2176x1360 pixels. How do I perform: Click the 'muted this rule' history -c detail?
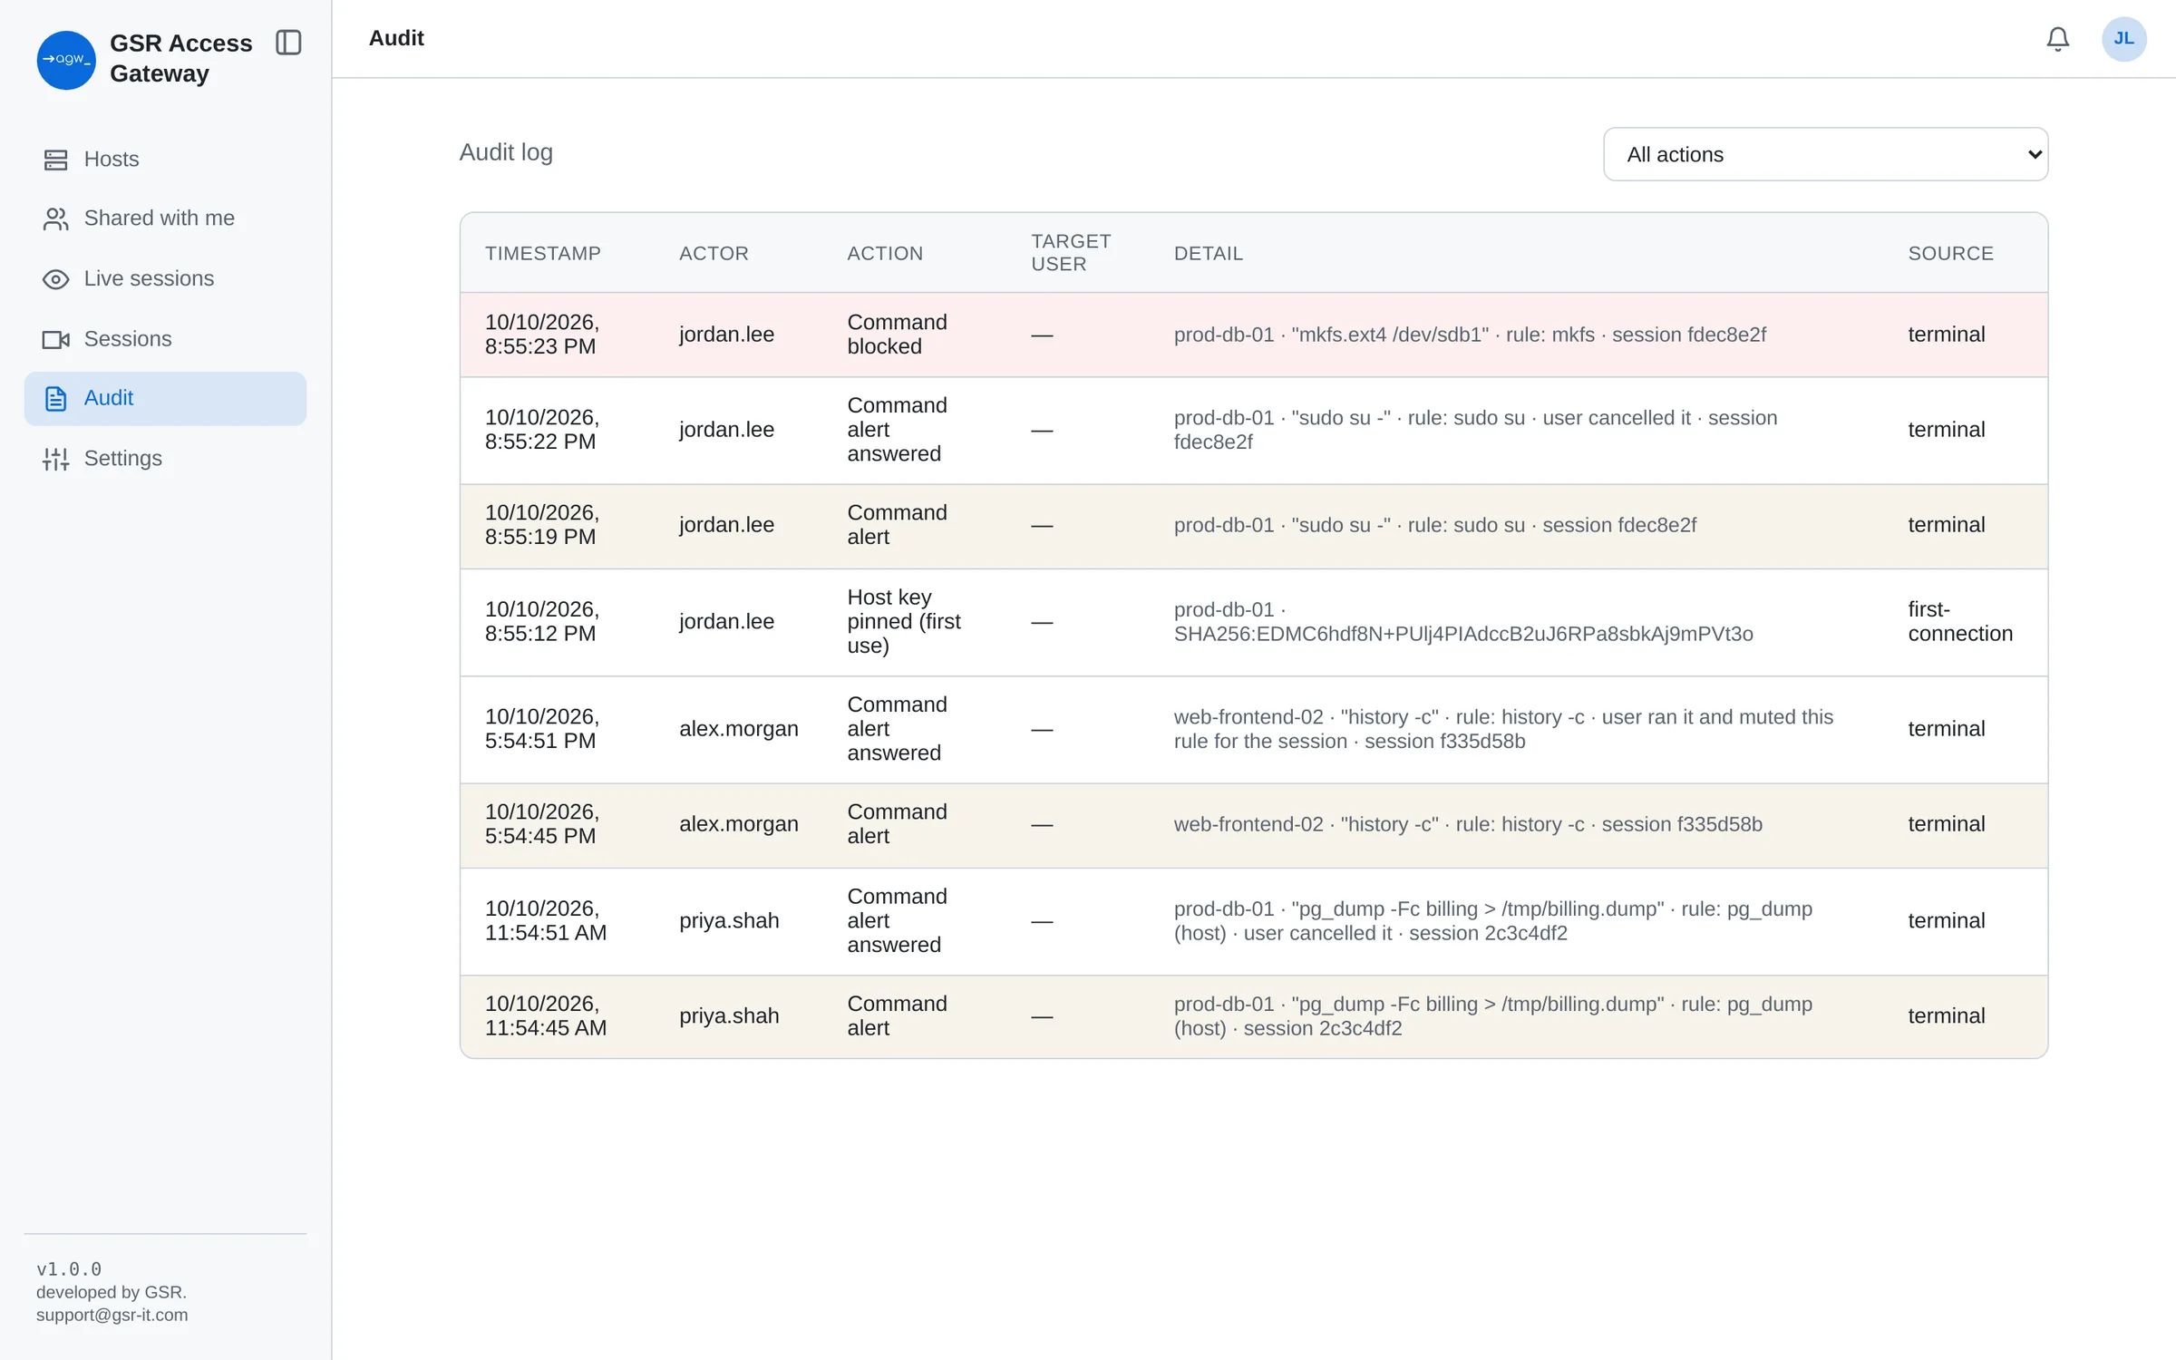click(x=1503, y=729)
